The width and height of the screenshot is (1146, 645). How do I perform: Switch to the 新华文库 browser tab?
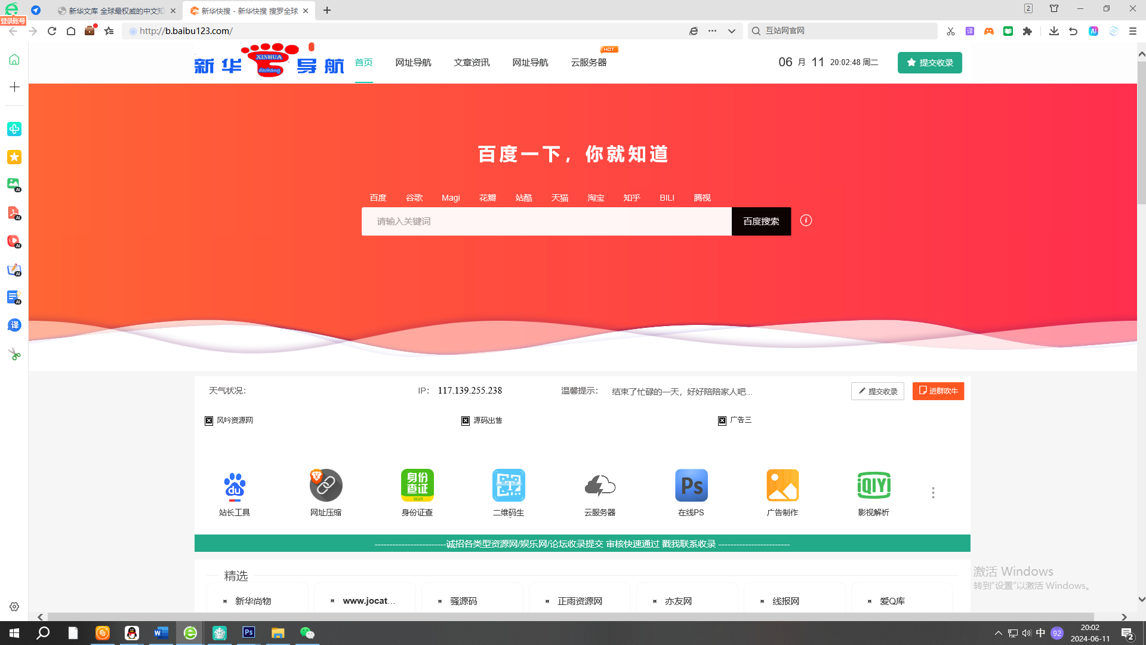coord(116,11)
